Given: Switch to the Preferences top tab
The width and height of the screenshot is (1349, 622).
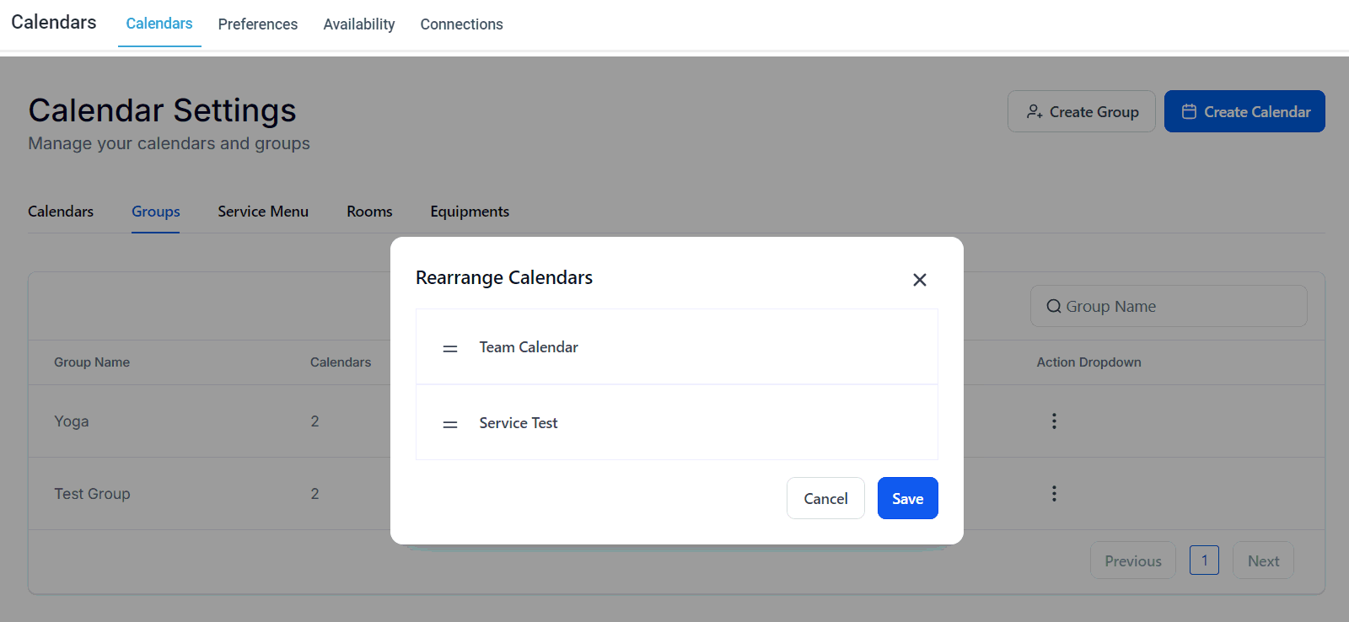Looking at the screenshot, I should coord(257,24).
